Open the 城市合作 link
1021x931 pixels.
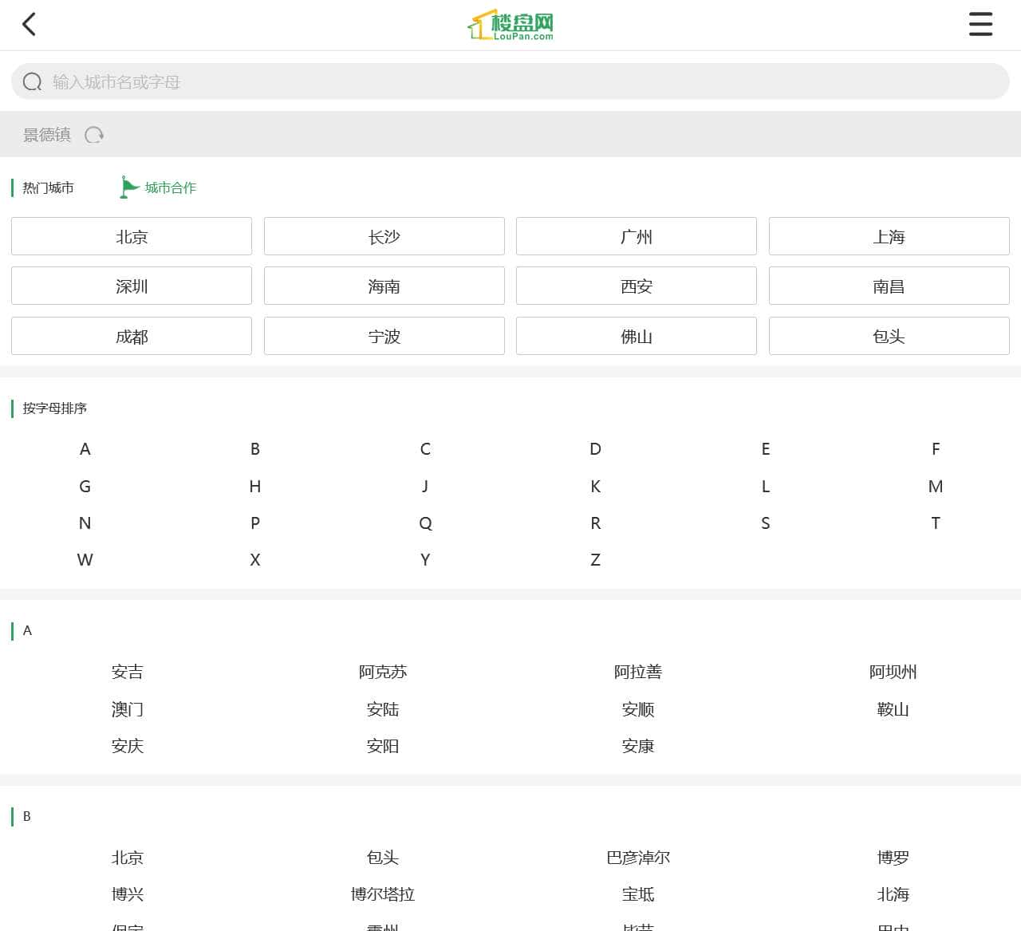click(x=171, y=188)
